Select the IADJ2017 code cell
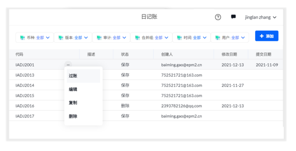 [25, 116]
